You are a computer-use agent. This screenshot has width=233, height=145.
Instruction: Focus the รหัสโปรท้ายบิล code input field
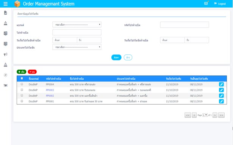[x=185, y=25]
